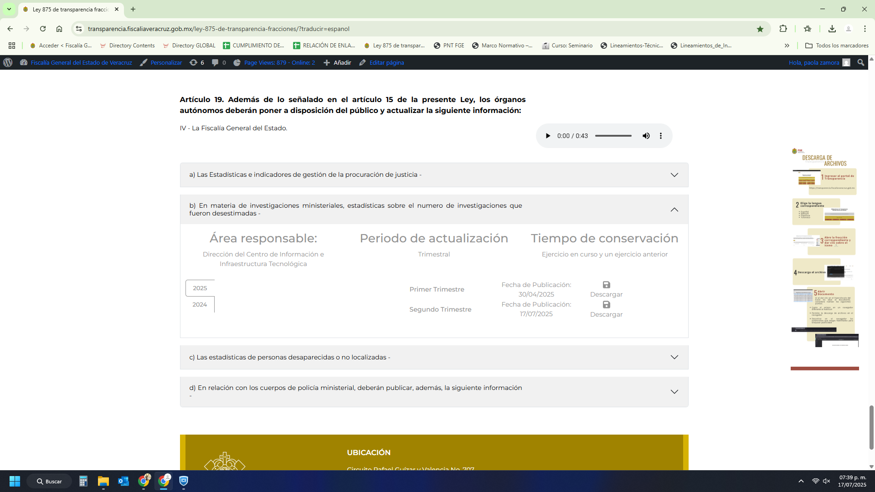Mute the audio player volume
The height and width of the screenshot is (492, 875).
[x=646, y=136]
